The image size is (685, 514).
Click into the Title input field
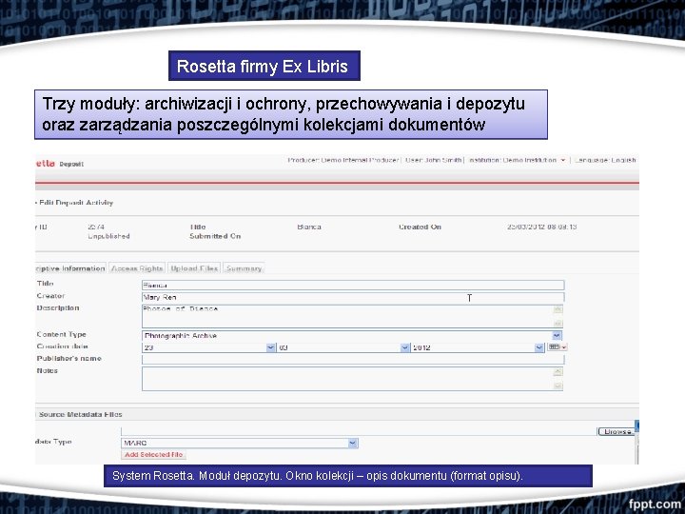click(353, 285)
